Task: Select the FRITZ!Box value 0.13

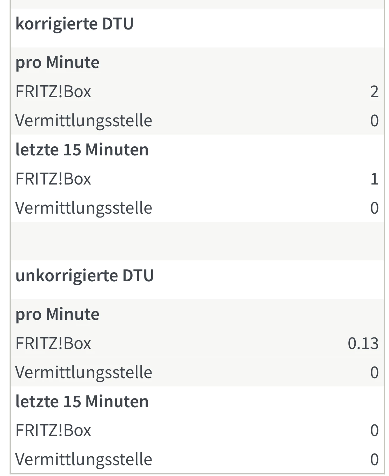Action: pyautogui.click(x=363, y=343)
